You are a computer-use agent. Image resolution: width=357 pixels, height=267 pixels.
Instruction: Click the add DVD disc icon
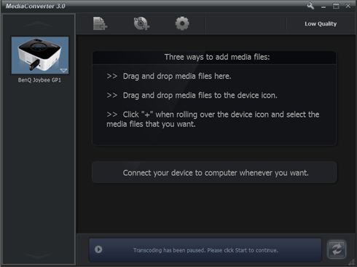point(141,23)
